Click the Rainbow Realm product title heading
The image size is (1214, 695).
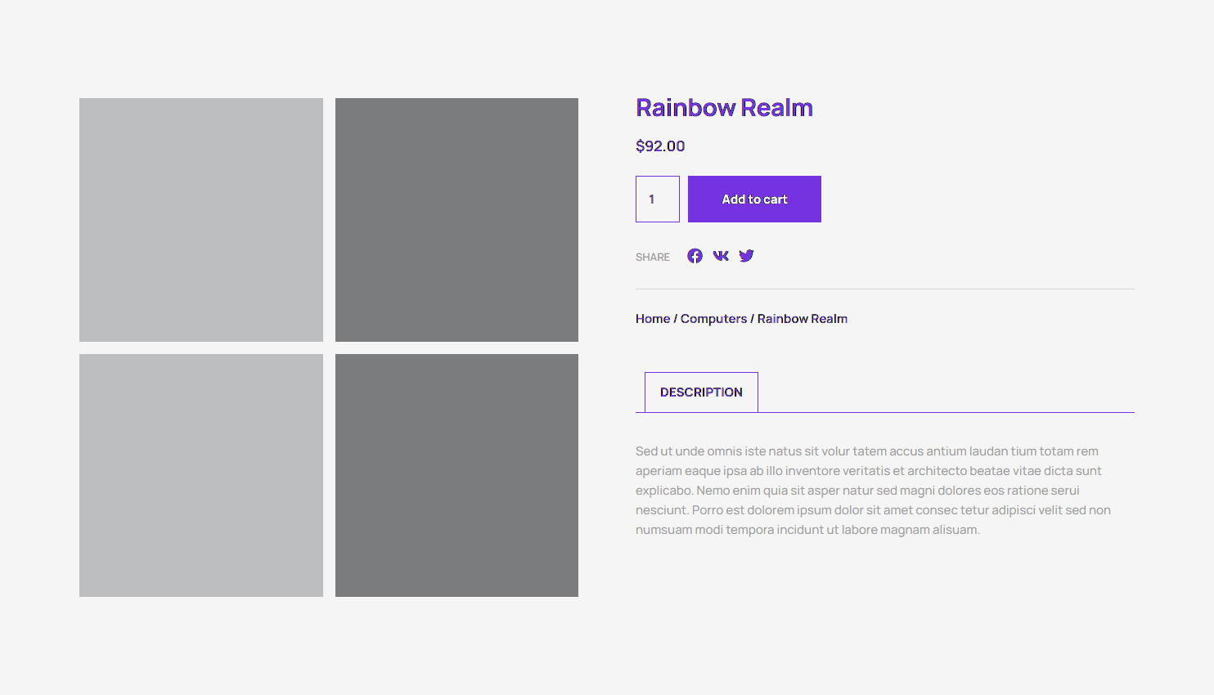coord(724,108)
